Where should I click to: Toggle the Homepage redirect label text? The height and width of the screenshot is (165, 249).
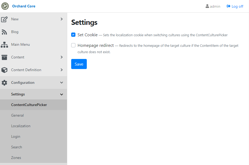[96, 45]
